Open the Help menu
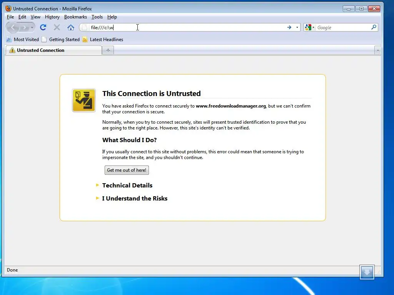The width and height of the screenshot is (394, 295). (112, 17)
